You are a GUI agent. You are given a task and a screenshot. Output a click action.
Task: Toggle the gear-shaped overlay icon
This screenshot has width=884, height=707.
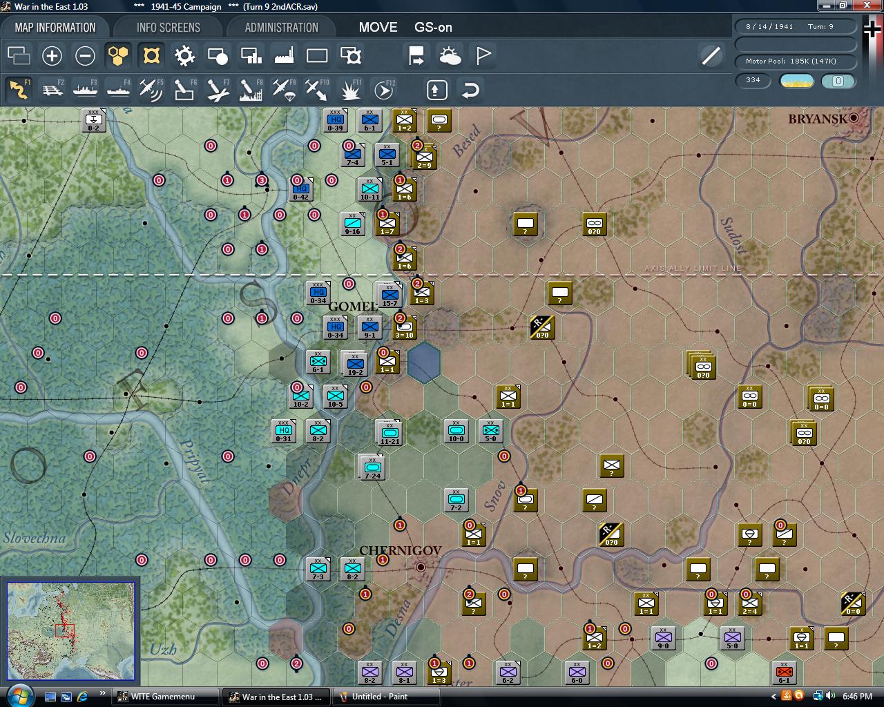click(184, 55)
